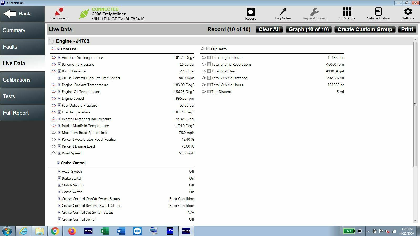The height and width of the screenshot is (236, 420).
Task: Click the Back button
Action: pyautogui.click(x=22, y=14)
